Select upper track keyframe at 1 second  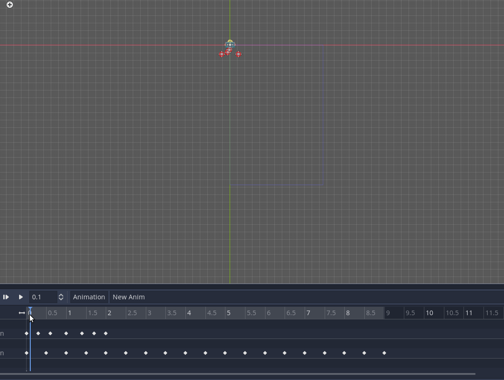(66, 333)
